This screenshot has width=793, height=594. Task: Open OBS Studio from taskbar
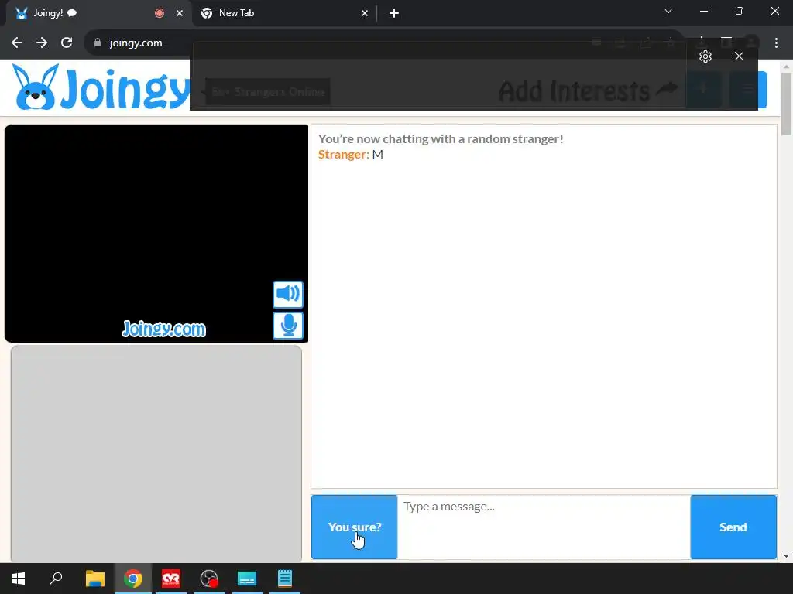tap(209, 579)
